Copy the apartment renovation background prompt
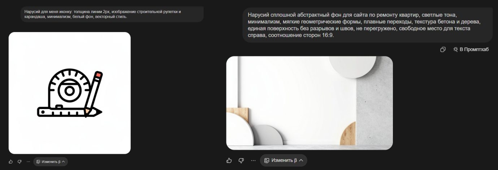 click(x=443, y=49)
